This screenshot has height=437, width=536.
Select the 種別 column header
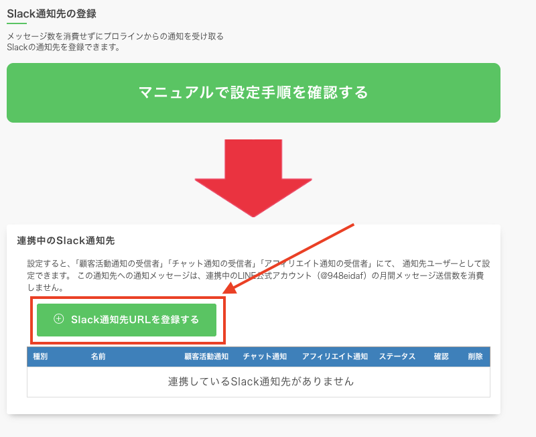40,357
